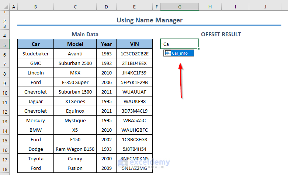Select row 5 header
The width and height of the screenshot is (288, 175).
[x=4, y=44]
